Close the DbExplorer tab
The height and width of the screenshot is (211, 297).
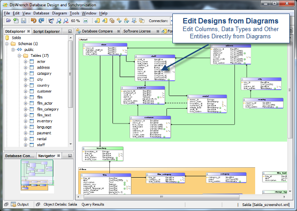[x=29, y=32]
